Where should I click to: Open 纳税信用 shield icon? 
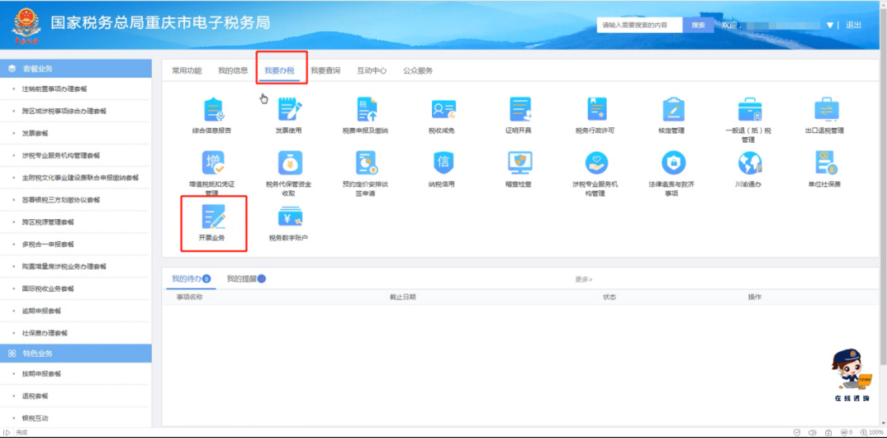443,162
